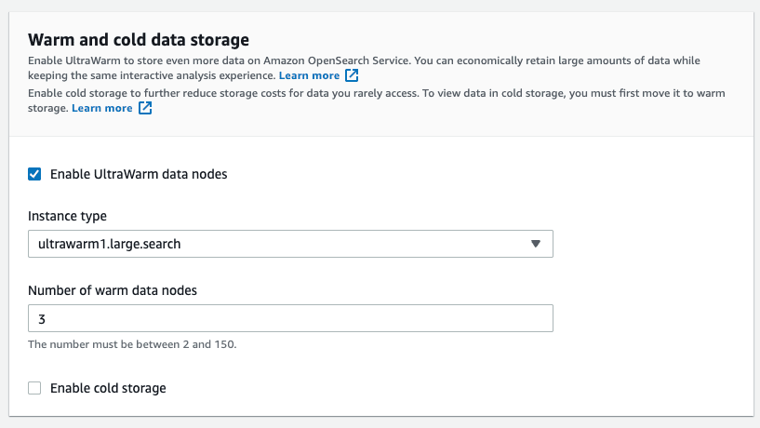
Task: Click the Enable UltraWarm data nodes label
Action: click(139, 174)
